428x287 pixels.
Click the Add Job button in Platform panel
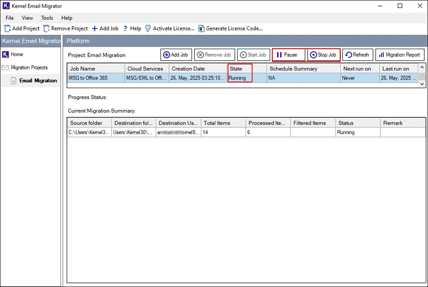[175, 55]
